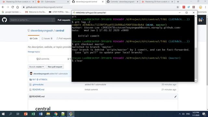This screenshot has width=208, height=117.
Task: Open Pull requests in GitHub header
Action: 64,20
